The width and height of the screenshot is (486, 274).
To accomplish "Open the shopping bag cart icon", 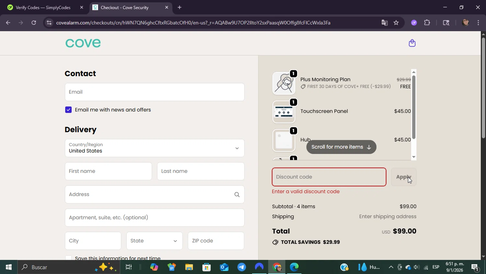I will (412, 43).
